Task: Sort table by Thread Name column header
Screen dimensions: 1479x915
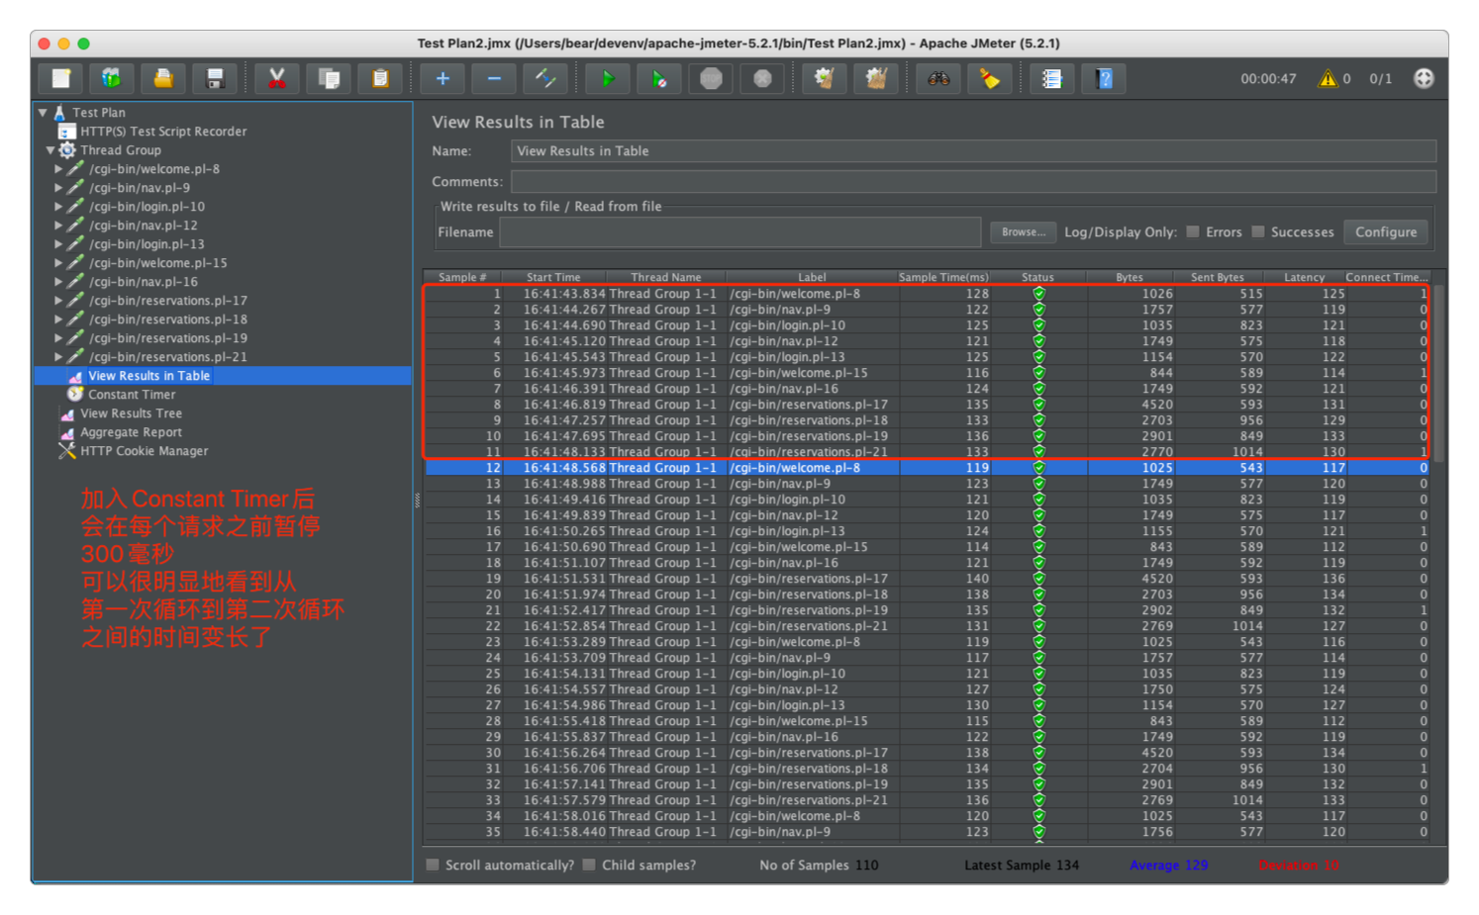Action: [x=666, y=277]
